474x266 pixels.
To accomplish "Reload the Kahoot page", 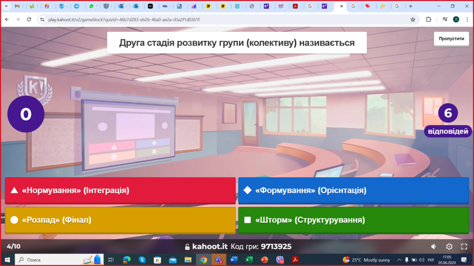I will [29, 19].
